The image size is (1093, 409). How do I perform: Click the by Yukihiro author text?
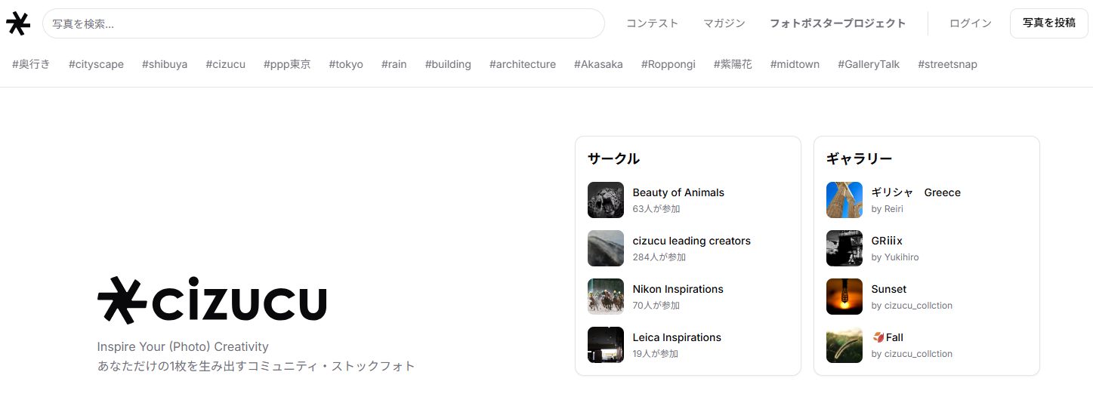click(895, 257)
